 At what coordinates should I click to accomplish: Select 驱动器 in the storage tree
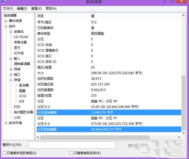pyautogui.click(x=24, y=85)
